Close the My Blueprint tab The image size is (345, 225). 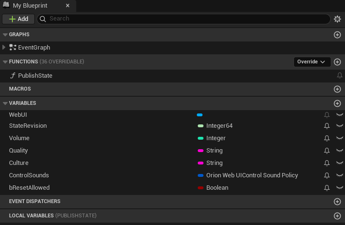coord(68,6)
